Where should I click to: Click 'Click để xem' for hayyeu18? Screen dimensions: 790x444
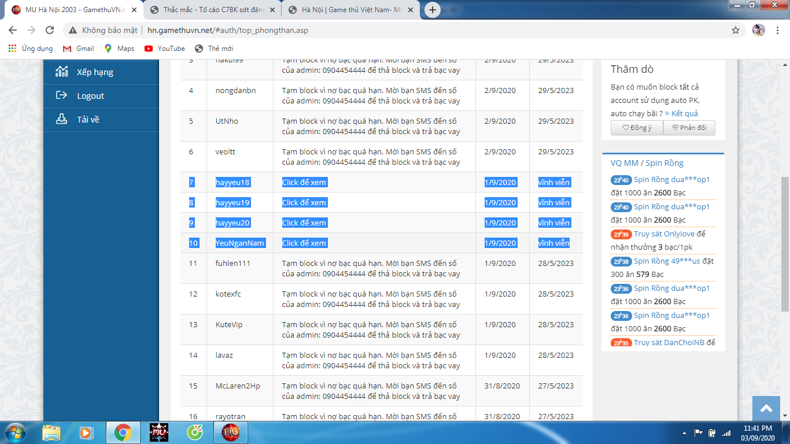click(x=304, y=182)
